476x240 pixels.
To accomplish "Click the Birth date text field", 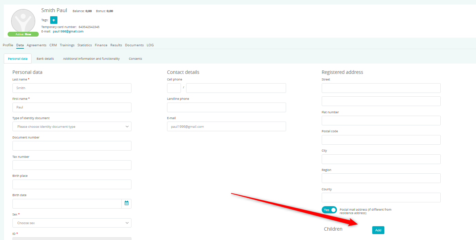I will coord(67,204).
